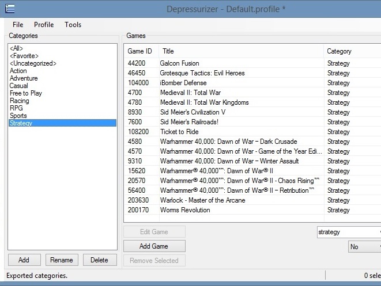Select the Action category
Image resolution: width=381 pixels, height=286 pixels.
(62, 71)
